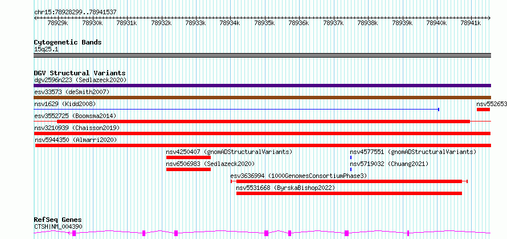Click the esv33573 (deSmith2007) label
This screenshot has height=239, width=507.
point(72,92)
